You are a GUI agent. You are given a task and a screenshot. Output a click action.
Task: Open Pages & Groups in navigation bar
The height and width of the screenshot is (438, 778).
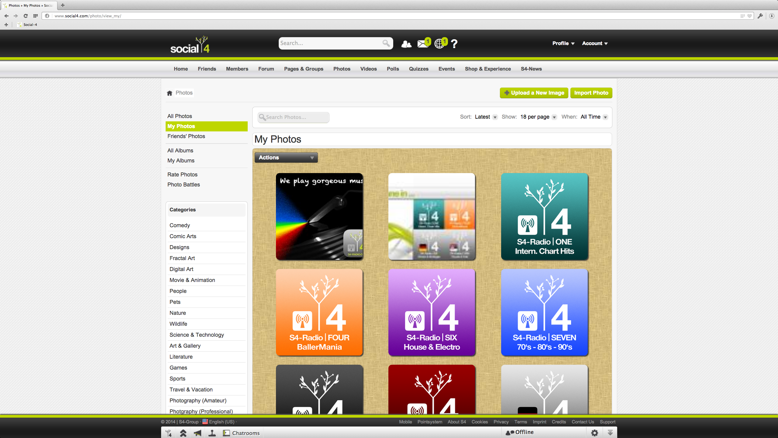click(304, 69)
